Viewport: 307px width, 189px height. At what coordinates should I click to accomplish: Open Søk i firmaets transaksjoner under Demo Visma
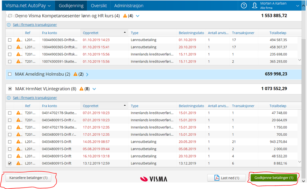[x=35, y=25]
